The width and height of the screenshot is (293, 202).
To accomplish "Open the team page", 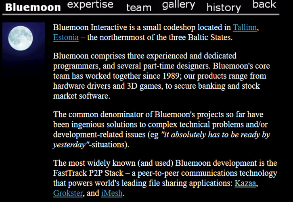I will pos(139,8).
